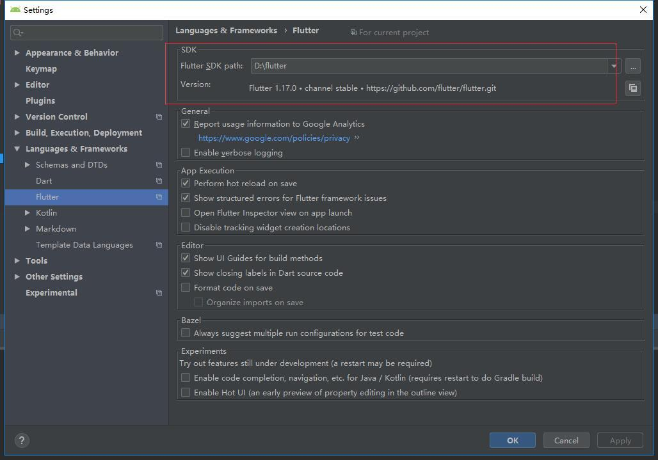Enable verbose logging checkbox
The width and height of the screenshot is (658, 460).
[x=186, y=152]
